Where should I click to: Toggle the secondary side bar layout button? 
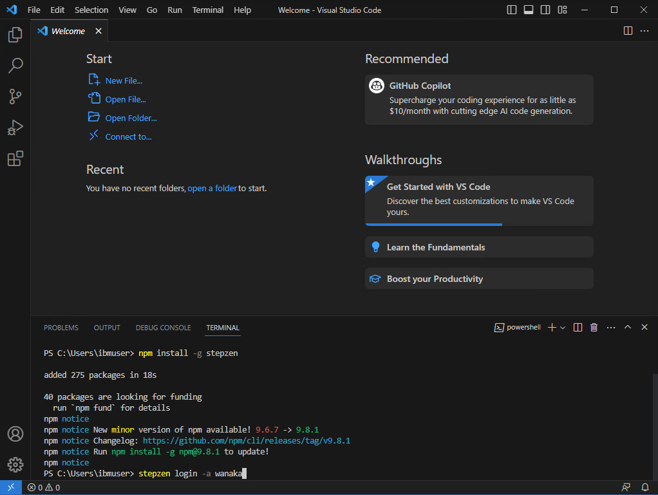click(545, 10)
